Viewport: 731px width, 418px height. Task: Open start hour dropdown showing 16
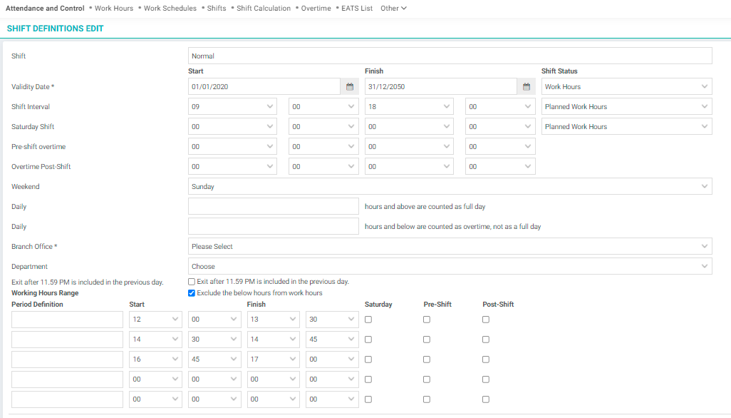tap(155, 360)
